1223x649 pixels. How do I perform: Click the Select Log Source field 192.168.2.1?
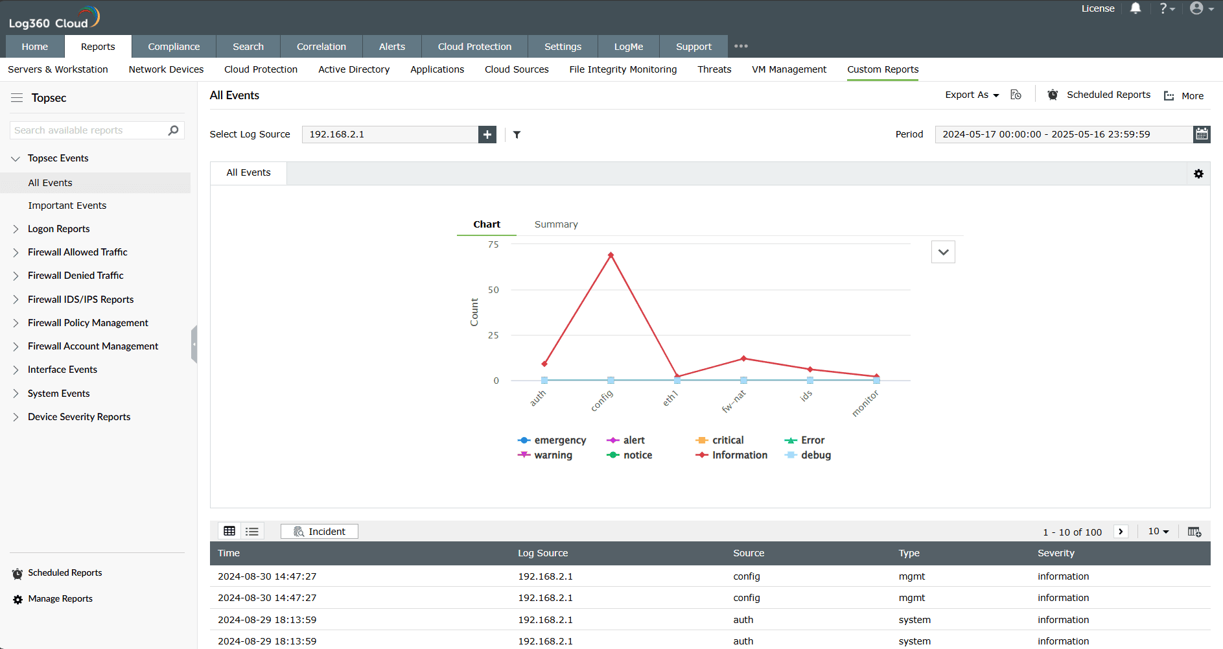click(x=390, y=134)
